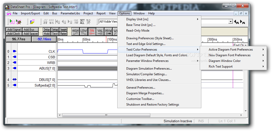Click the DBUS[7:0] bidirectional arrow icon

tap(15, 80)
